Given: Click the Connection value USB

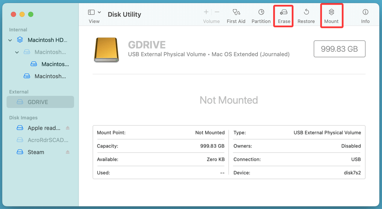Looking at the screenshot, I should (356, 159).
